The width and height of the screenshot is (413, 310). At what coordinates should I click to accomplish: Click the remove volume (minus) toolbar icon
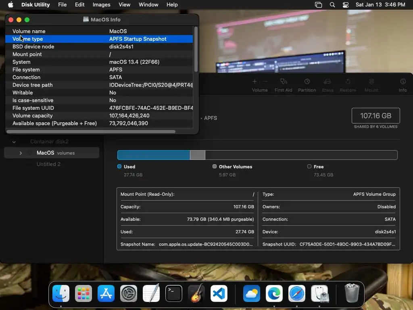click(x=265, y=82)
